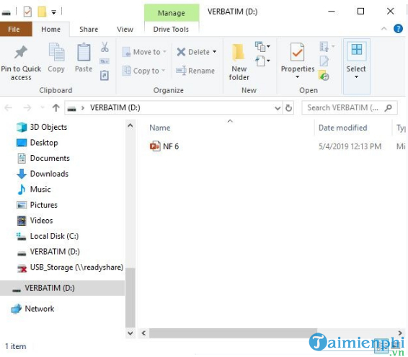
Task: Expand the Move to dropdown
Action: tap(165, 52)
